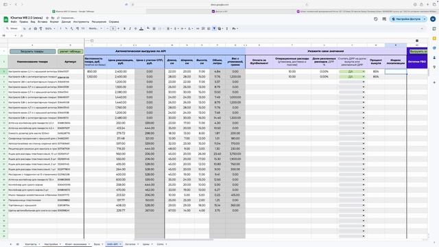Open Google Maps in the side panel
The image size is (439, 247).
point(434,67)
